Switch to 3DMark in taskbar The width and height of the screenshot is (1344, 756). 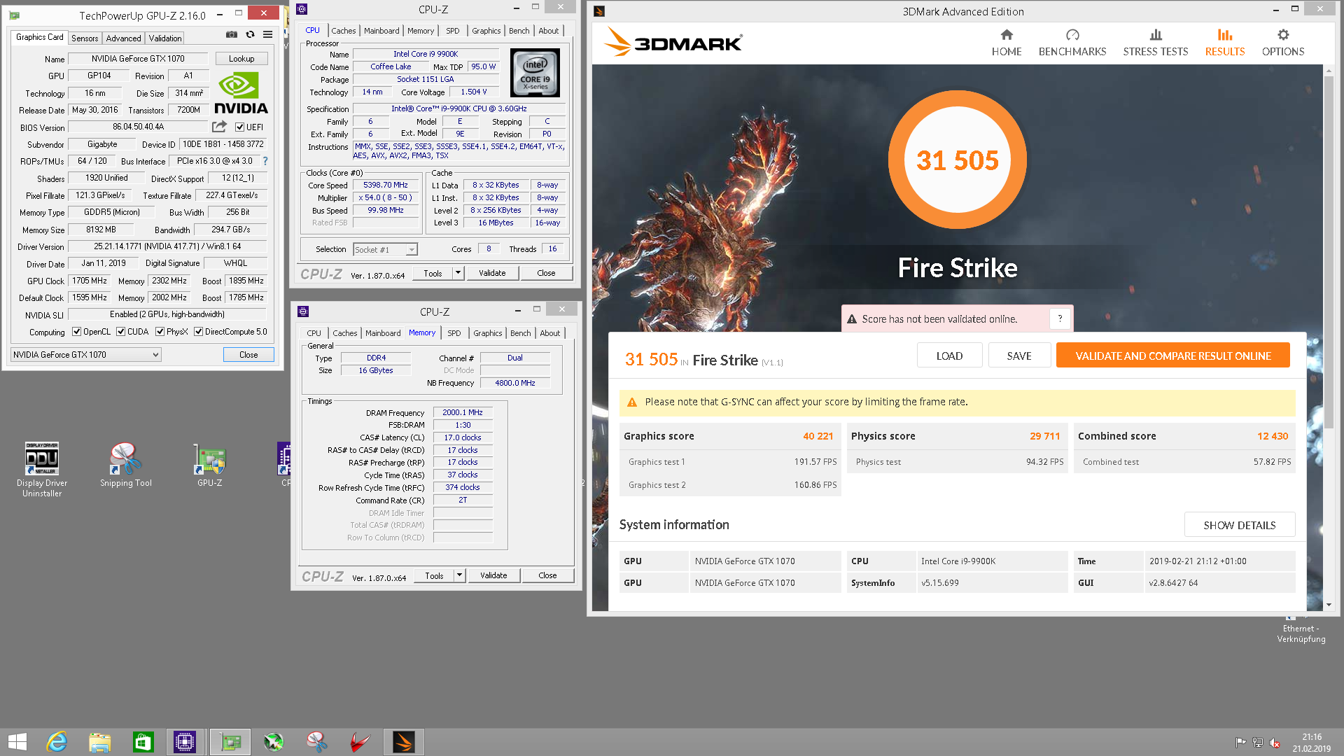click(x=404, y=742)
